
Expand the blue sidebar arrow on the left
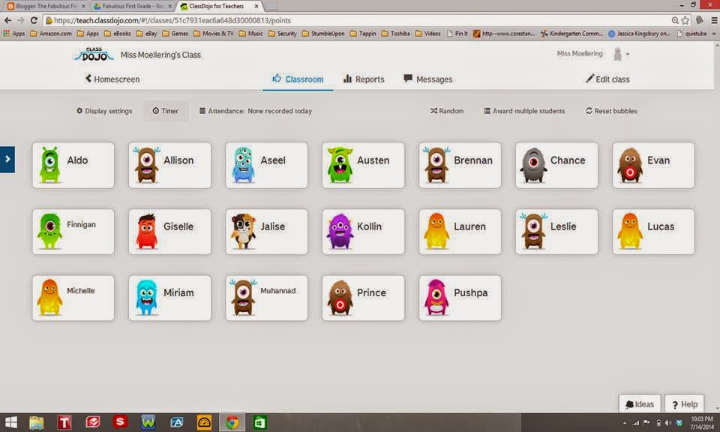click(7, 159)
